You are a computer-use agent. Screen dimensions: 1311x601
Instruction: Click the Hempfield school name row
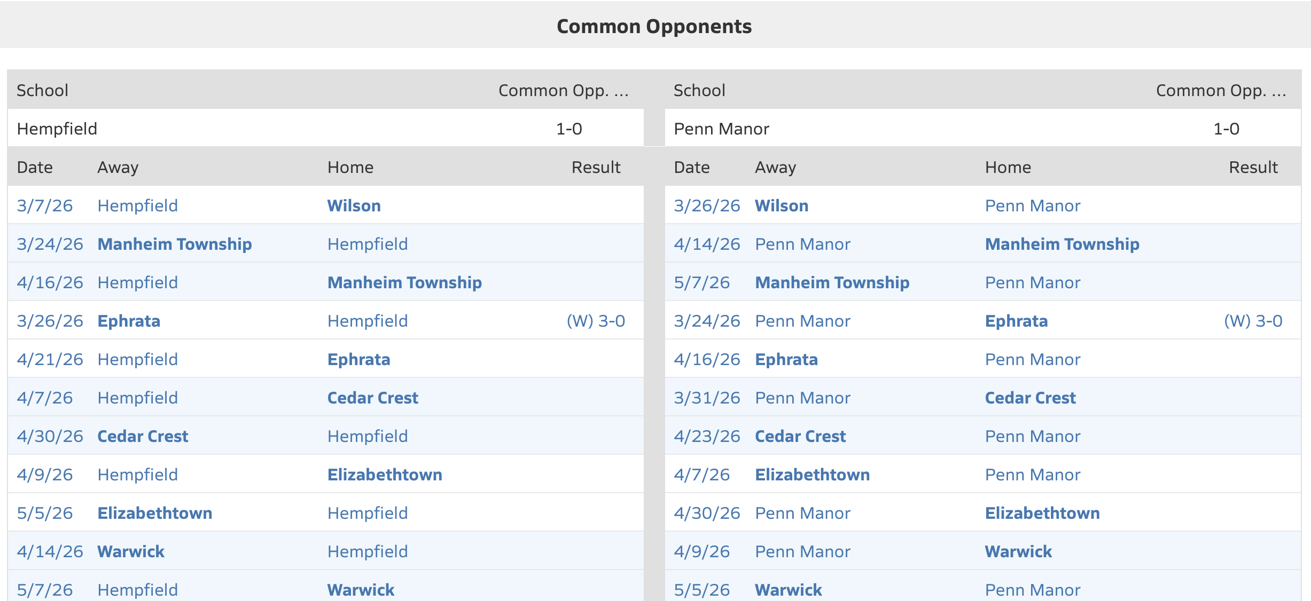(x=57, y=129)
